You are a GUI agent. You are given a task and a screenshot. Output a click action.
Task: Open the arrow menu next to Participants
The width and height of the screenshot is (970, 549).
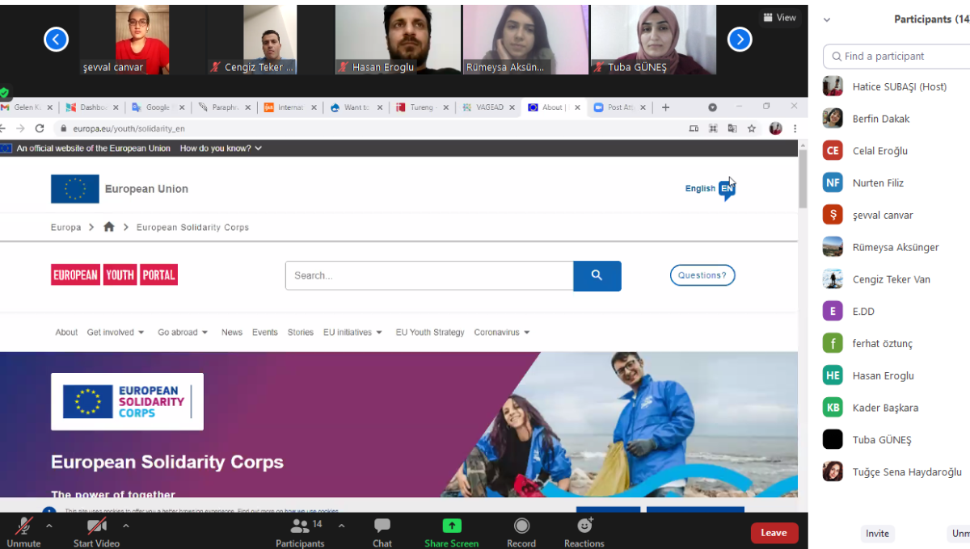[x=341, y=526]
